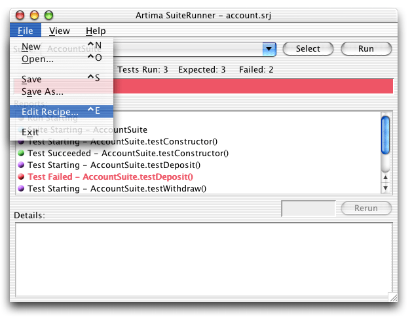Click the 'Details:' label
This screenshot has height=317, width=412.
click(x=29, y=215)
